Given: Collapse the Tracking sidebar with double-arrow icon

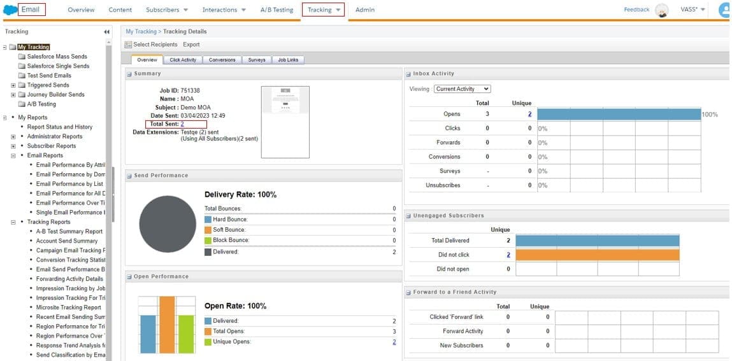Looking at the screenshot, I should (x=106, y=32).
